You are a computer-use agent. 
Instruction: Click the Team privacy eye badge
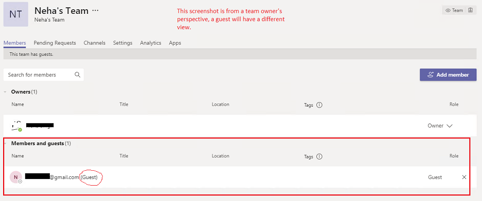coord(454,10)
